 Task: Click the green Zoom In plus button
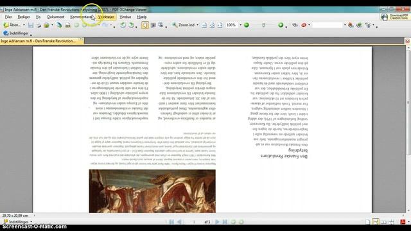pos(281,25)
